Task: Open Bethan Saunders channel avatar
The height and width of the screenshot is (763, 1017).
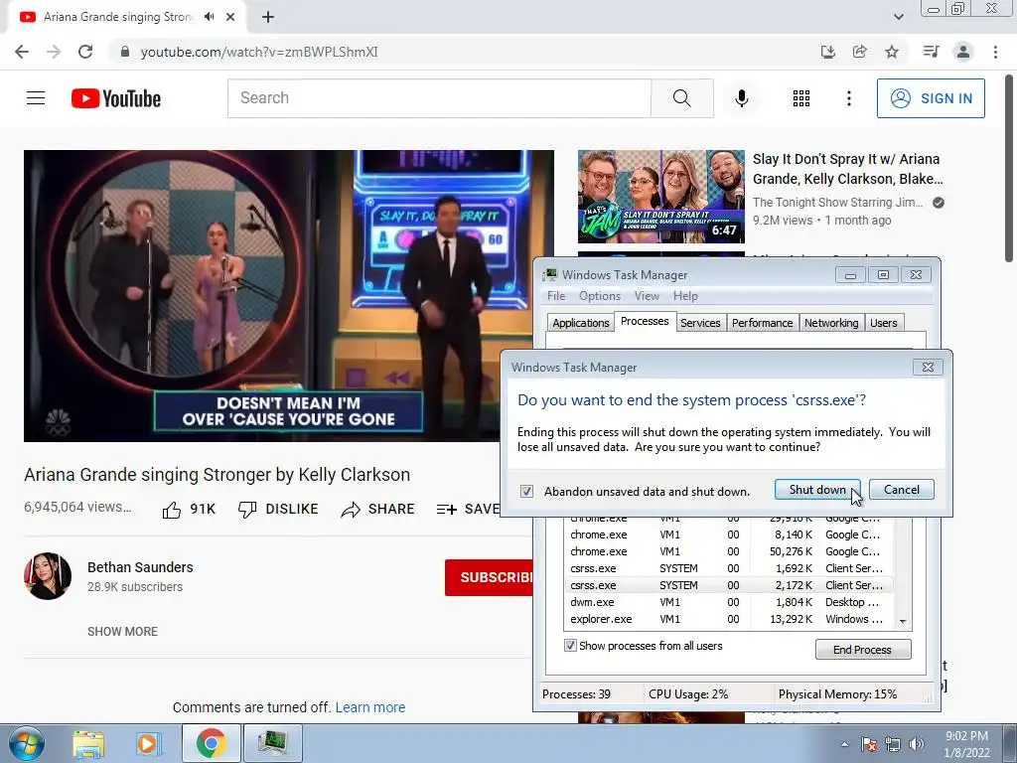Action: click(48, 576)
